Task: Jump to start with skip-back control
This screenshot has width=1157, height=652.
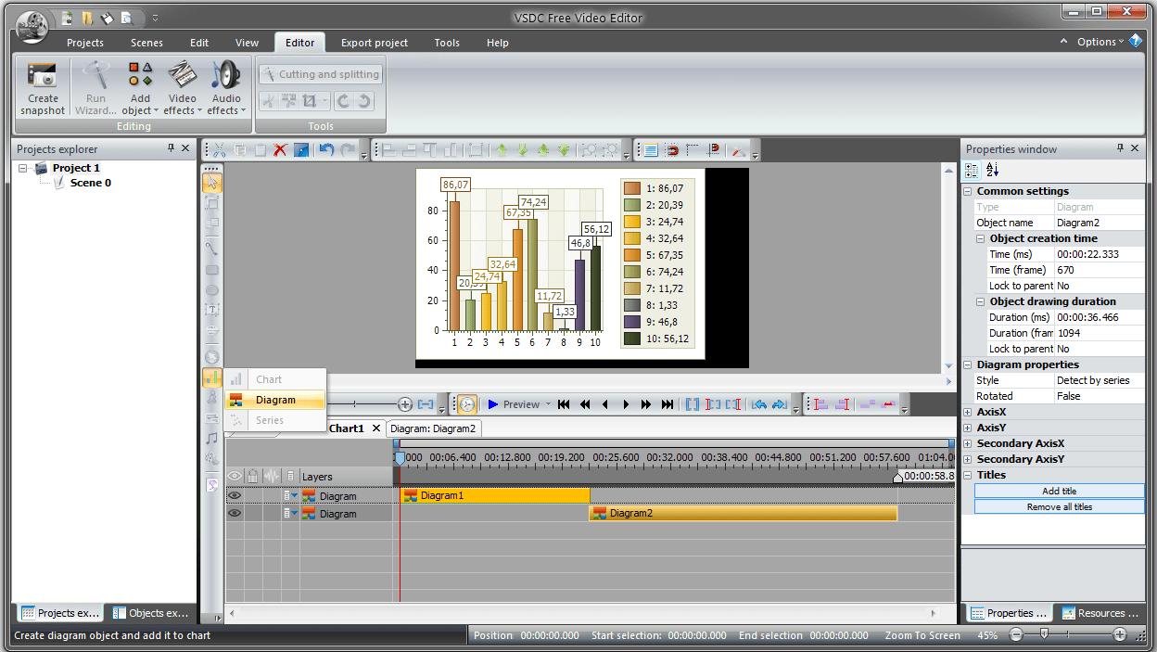Action: [563, 404]
